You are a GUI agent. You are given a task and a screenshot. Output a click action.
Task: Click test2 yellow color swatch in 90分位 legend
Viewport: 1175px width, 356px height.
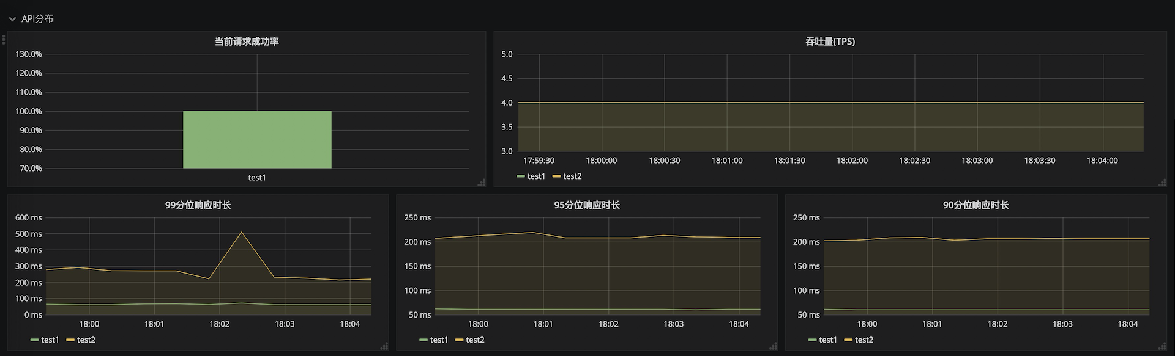coord(848,340)
